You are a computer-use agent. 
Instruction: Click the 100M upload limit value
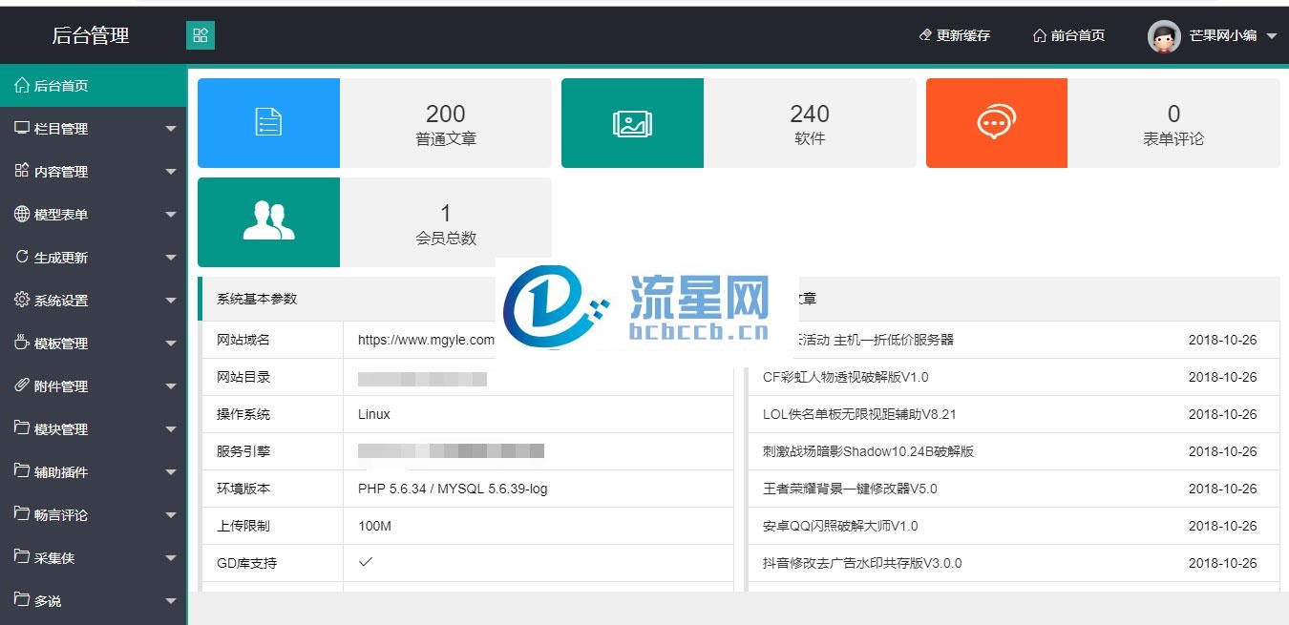coord(374,526)
